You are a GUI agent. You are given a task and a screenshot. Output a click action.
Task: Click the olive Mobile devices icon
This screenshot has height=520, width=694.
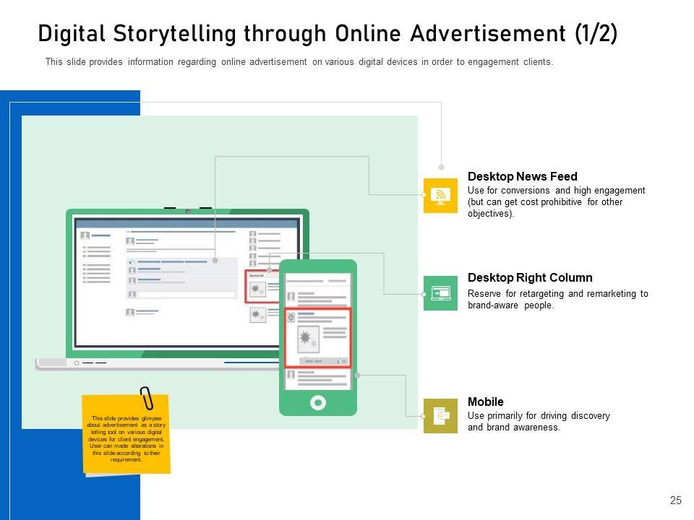point(440,416)
